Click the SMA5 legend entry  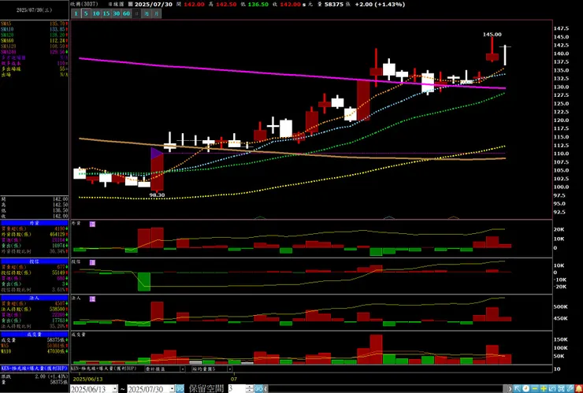point(34,24)
